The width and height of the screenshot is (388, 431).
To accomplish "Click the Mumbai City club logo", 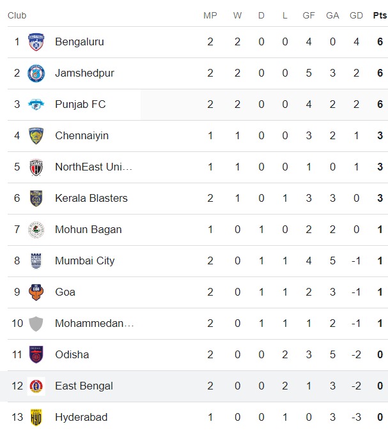I will (x=36, y=261).
